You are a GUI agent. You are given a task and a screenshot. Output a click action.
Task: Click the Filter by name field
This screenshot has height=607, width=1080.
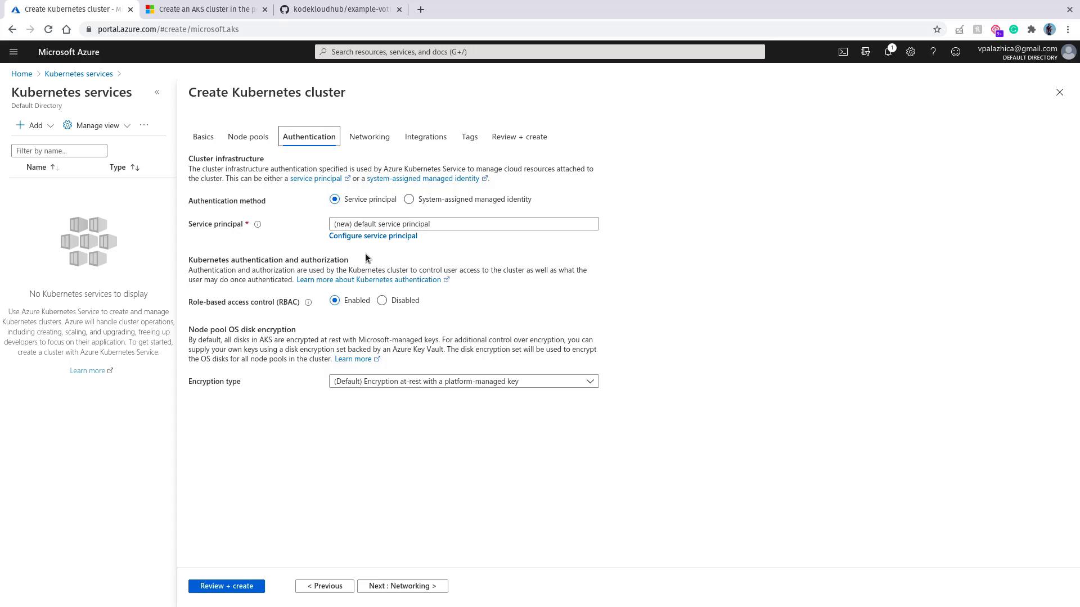pos(59,151)
